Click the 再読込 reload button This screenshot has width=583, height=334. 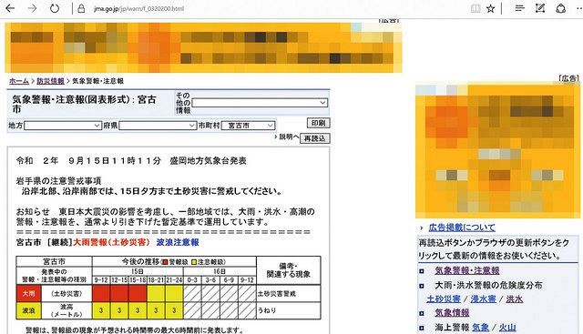click(314, 138)
